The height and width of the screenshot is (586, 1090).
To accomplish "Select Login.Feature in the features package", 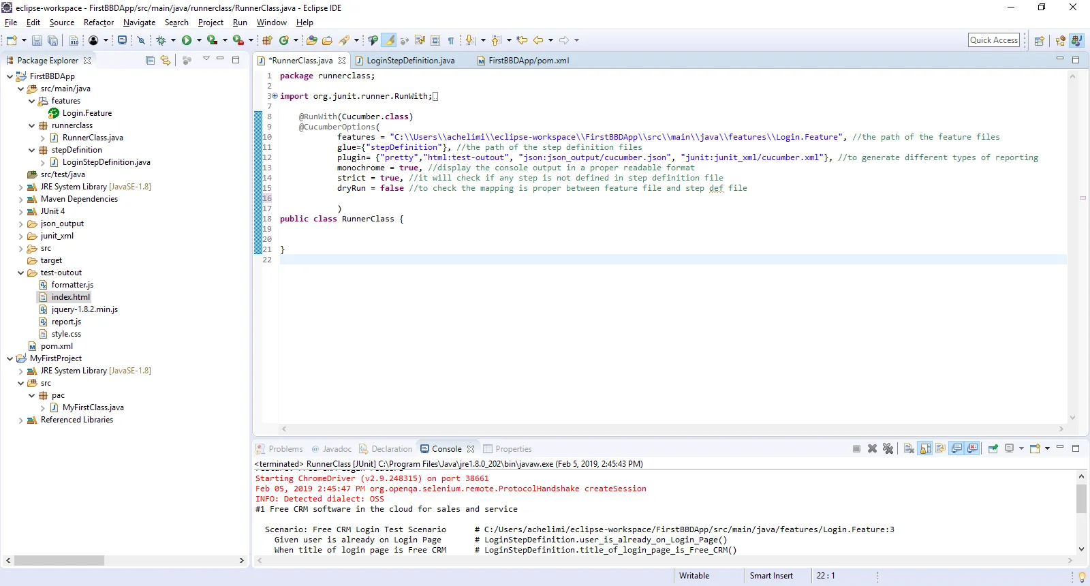I will point(87,113).
